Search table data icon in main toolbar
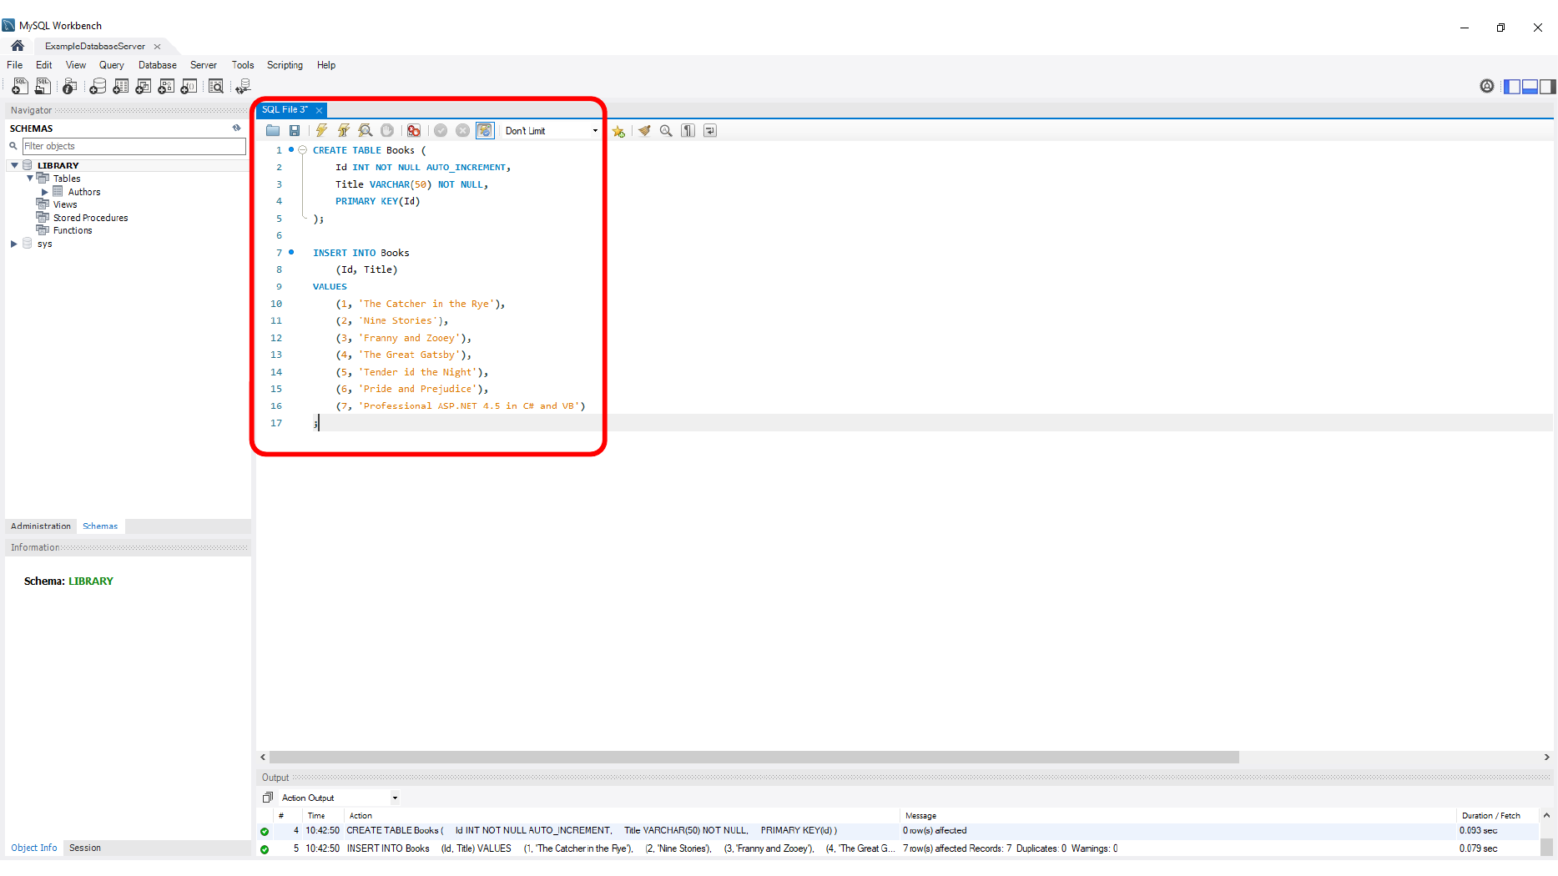The image size is (1558, 876). (216, 86)
